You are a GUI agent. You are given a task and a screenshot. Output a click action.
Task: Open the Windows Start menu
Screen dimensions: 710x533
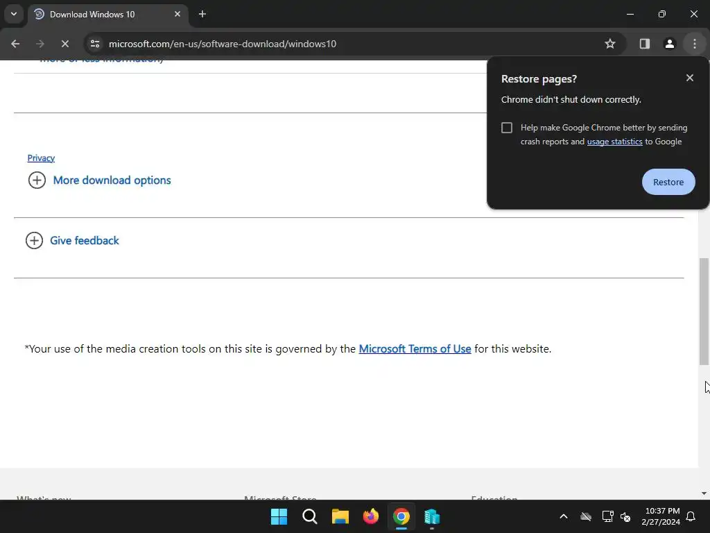[x=279, y=516]
